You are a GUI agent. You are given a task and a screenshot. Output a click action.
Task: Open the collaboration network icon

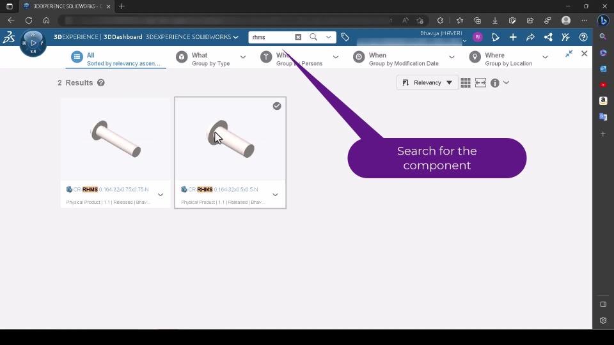pyautogui.click(x=548, y=37)
